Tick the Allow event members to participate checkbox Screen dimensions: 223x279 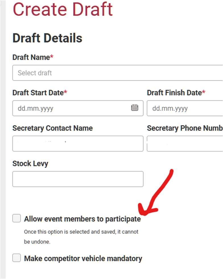[x=17, y=219]
